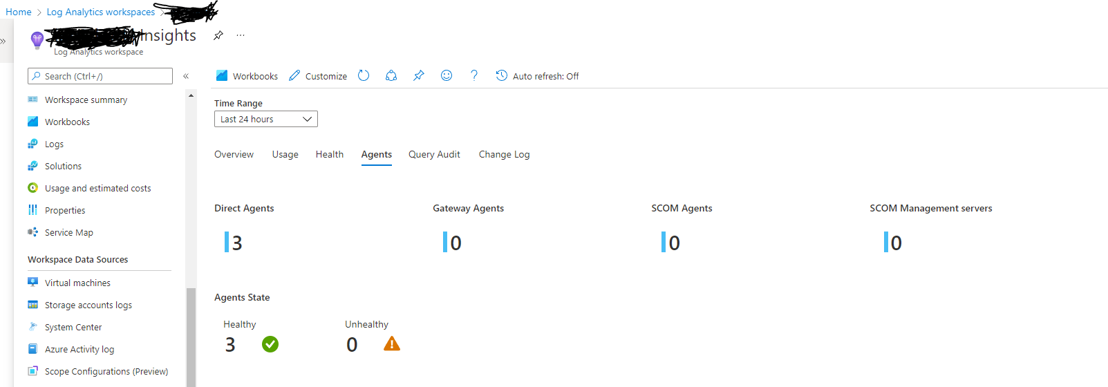This screenshot has width=1108, height=387.
Task: Click the Workspace summary icon
Action: pos(32,100)
